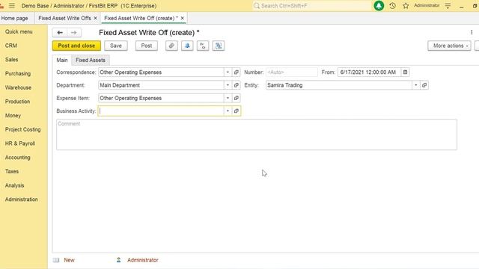This screenshot has width=479, height=269.
Task: Click the From date field
Action: pyautogui.click(x=369, y=72)
